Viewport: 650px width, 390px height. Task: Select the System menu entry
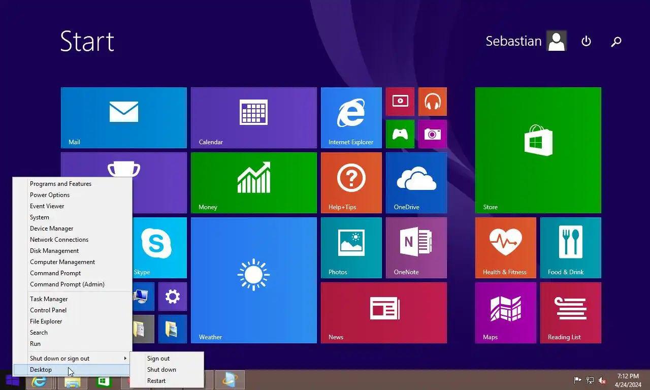coord(72,217)
